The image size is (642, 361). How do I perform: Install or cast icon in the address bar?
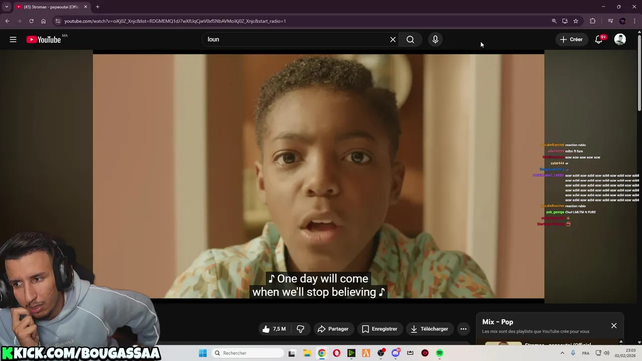point(565,21)
